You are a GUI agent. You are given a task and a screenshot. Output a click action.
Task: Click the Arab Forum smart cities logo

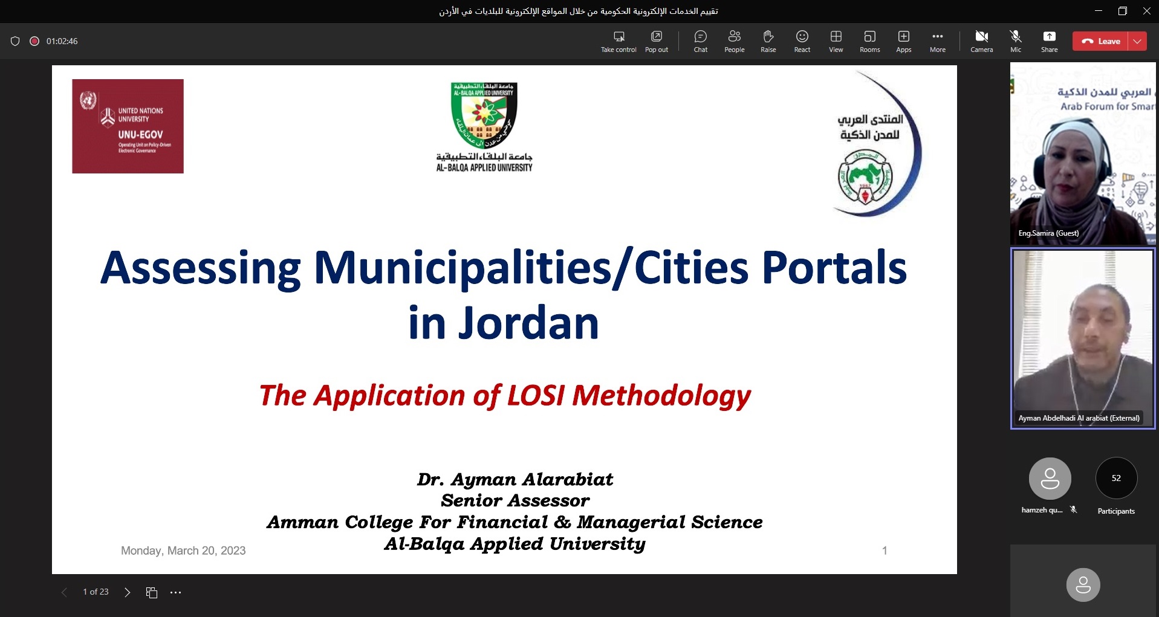(877, 145)
